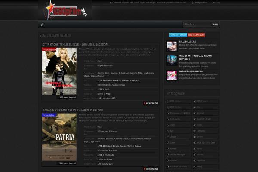
Task: Open the Müzikal category
Action: (206, 154)
